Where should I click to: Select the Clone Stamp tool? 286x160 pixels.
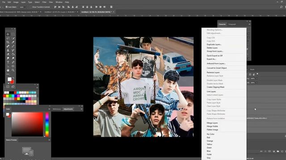8,50
